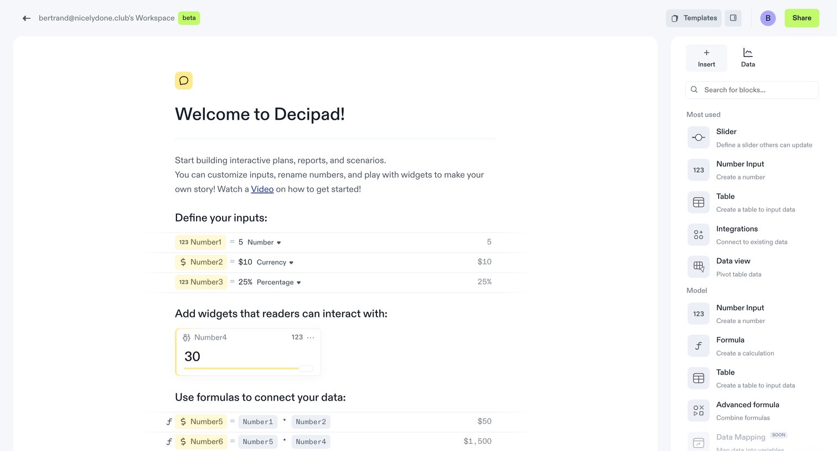Select Number Input icon under Most used
This screenshot has height=451, width=837.
tap(699, 170)
